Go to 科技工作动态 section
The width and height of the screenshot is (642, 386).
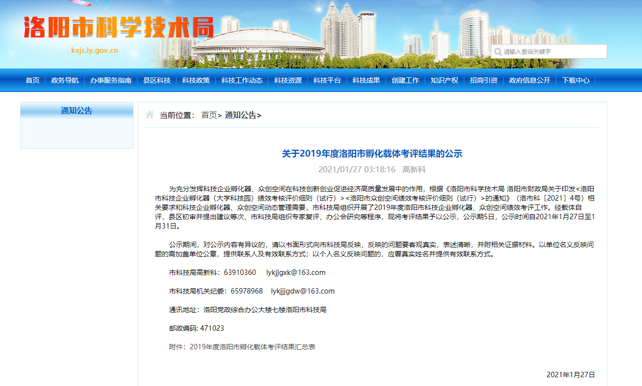pyautogui.click(x=242, y=80)
